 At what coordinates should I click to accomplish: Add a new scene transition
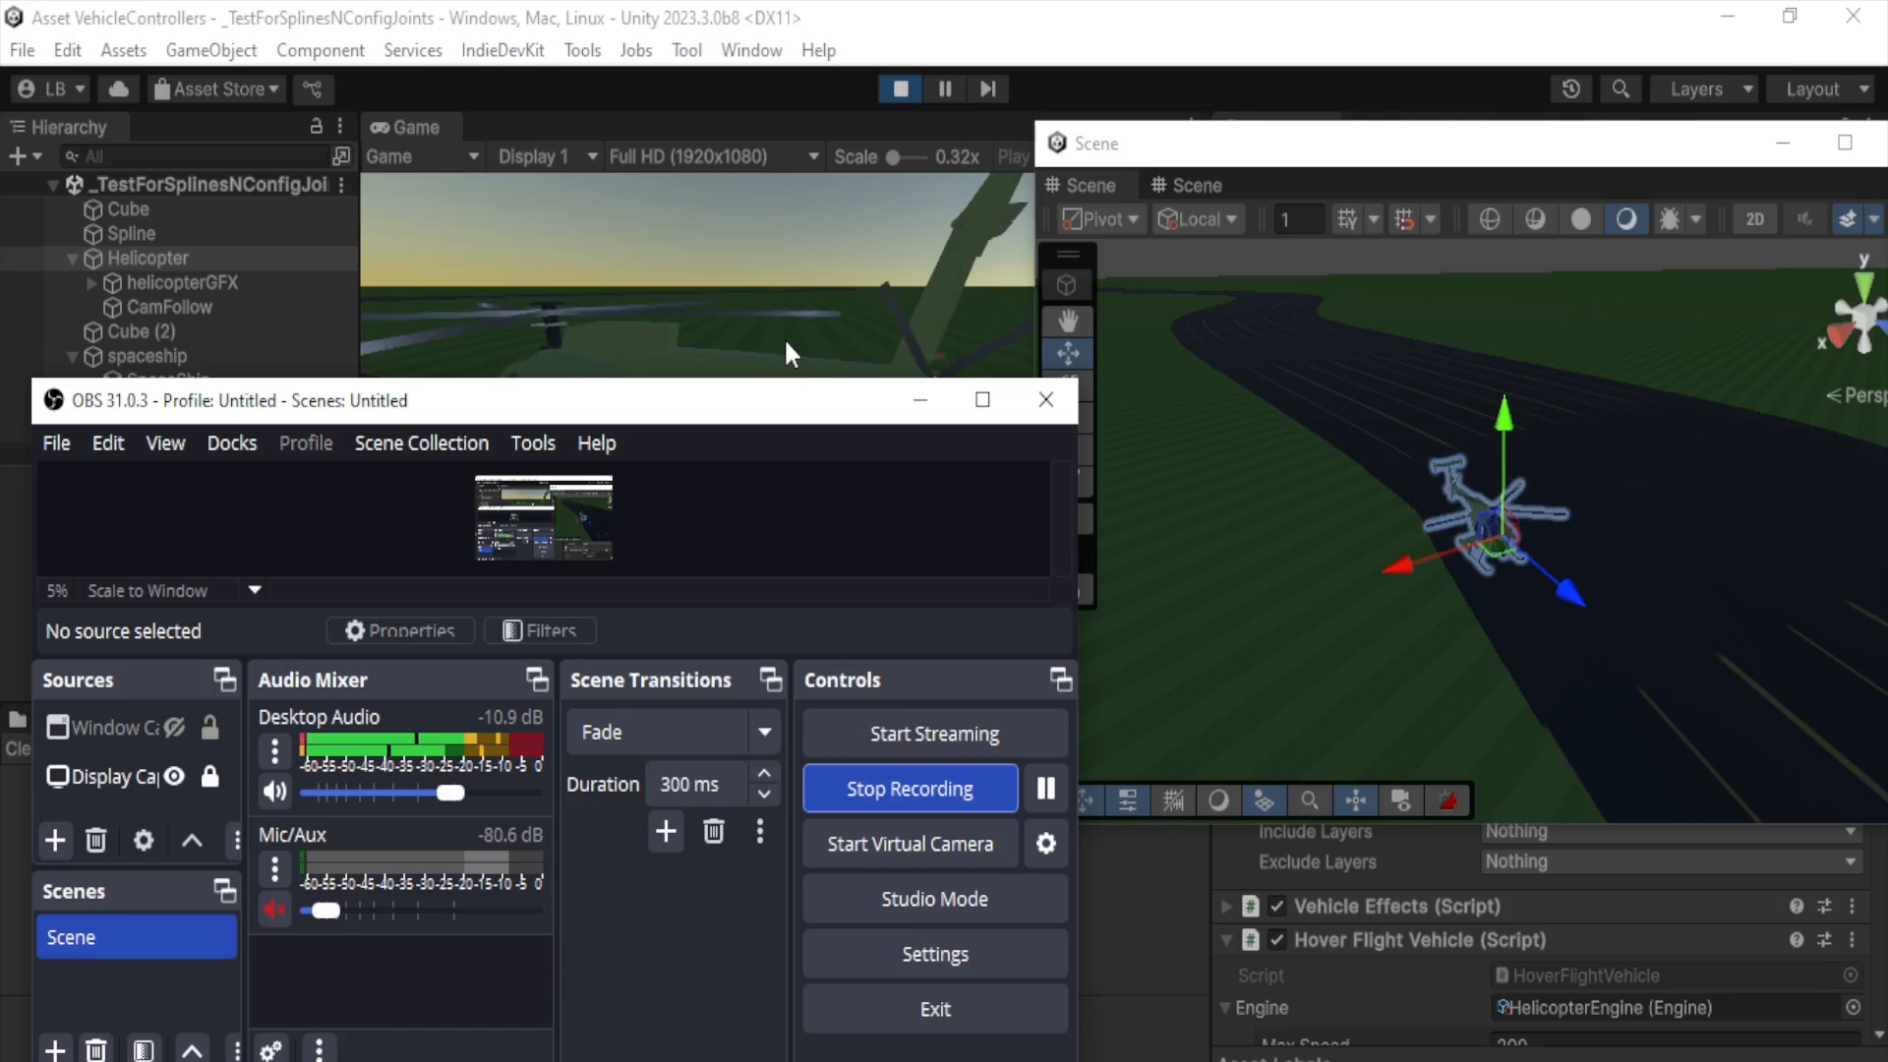point(666,832)
